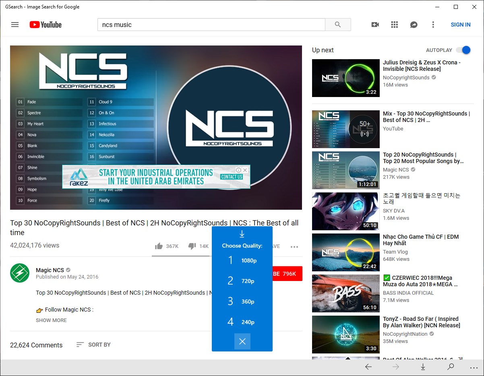Toggle the Autoplay switch
The image size is (484, 376).
pyautogui.click(x=463, y=50)
